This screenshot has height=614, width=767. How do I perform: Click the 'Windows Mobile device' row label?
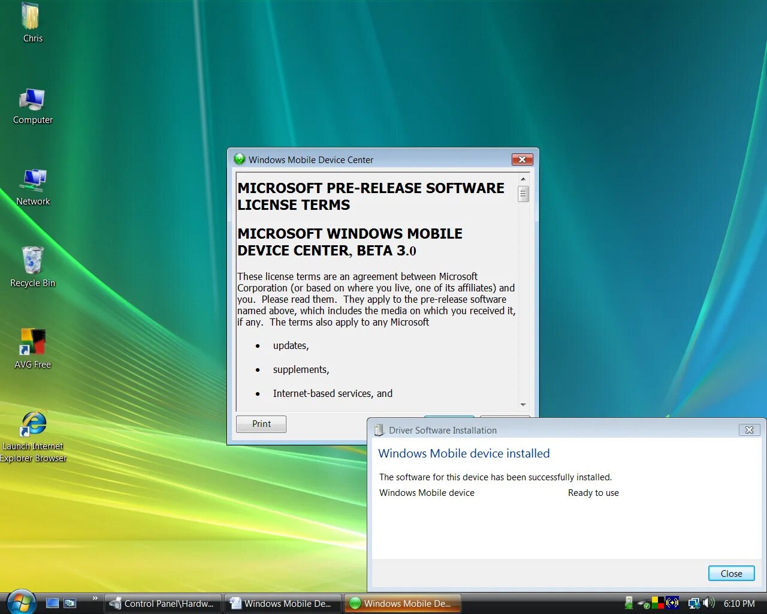click(x=427, y=493)
